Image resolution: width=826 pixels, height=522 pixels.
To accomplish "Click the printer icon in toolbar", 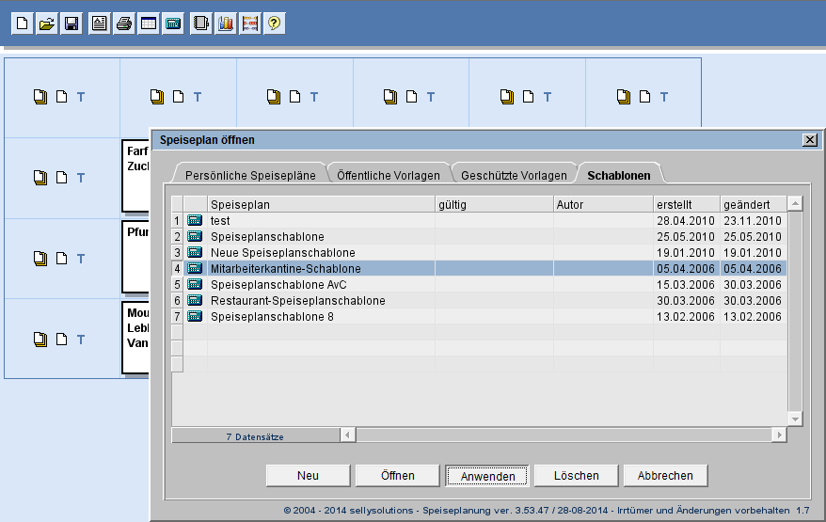I will [x=123, y=24].
